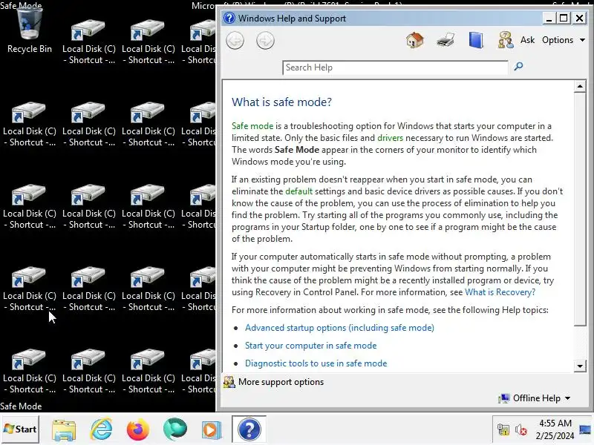Click in the Search Help field

tap(395, 67)
